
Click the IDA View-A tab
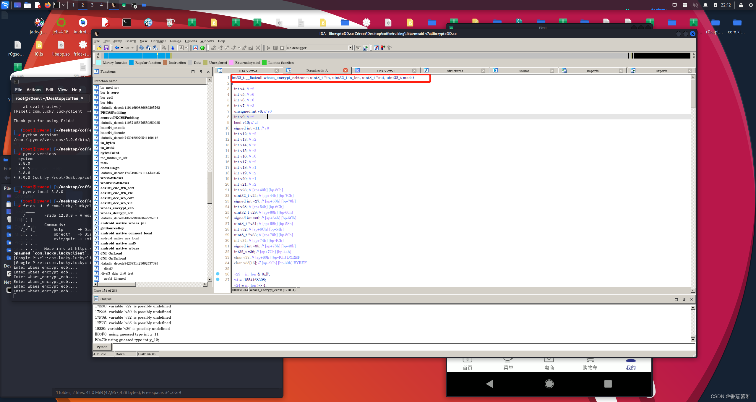[249, 71]
